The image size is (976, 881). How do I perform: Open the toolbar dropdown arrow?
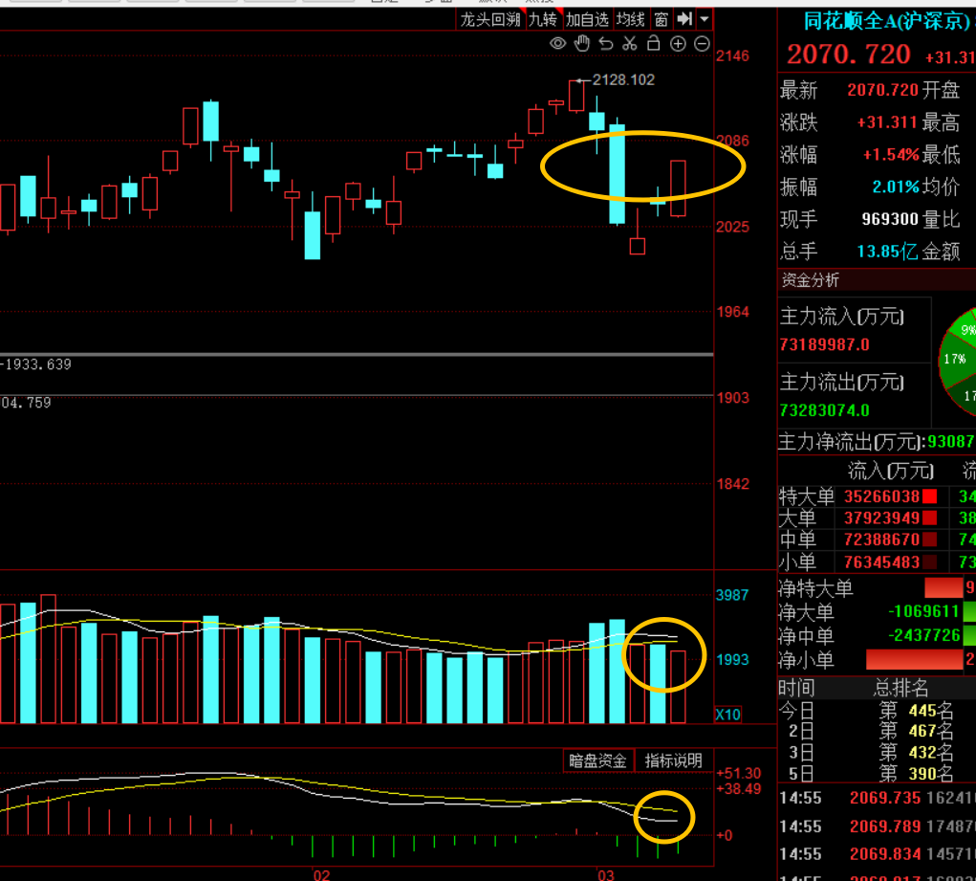point(705,19)
